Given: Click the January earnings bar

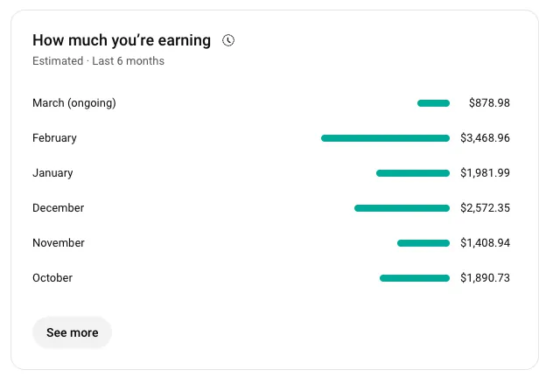Looking at the screenshot, I should point(413,173).
